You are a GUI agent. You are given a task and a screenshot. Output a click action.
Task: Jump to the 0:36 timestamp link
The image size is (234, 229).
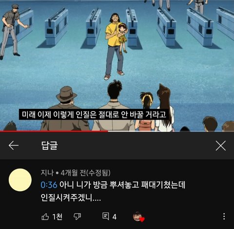(49, 185)
